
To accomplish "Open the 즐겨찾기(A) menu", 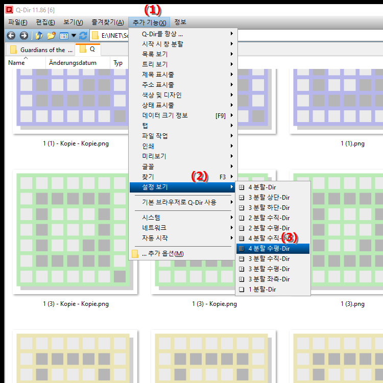I will pos(108,22).
